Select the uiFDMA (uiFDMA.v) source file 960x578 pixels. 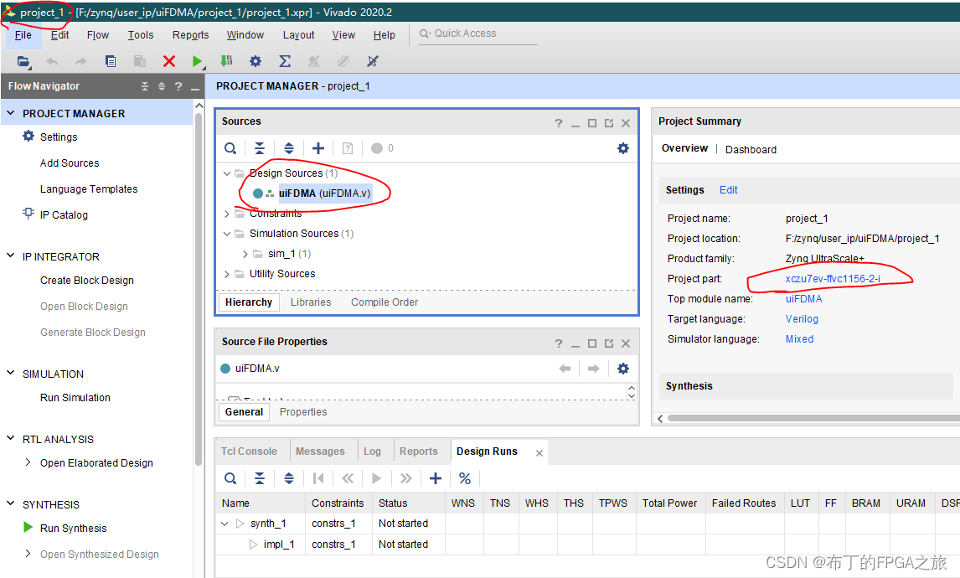coord(324,194)
